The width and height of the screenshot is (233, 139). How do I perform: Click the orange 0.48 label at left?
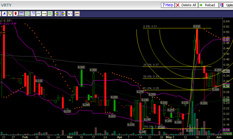[x=3, y=32]
